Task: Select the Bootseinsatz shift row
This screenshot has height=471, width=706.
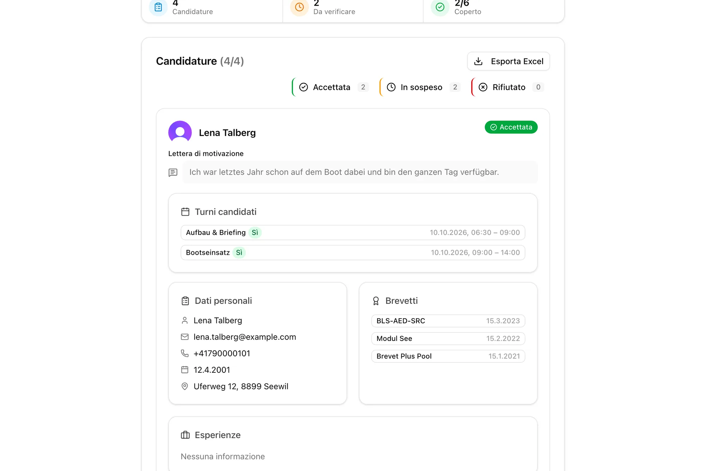Action: click(x=353, y=253)
